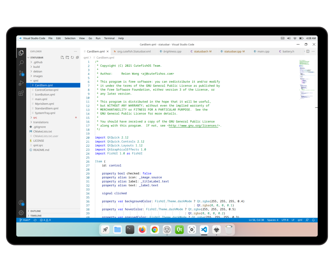Close the CardItem.qml tab

[x=108, y=51]
